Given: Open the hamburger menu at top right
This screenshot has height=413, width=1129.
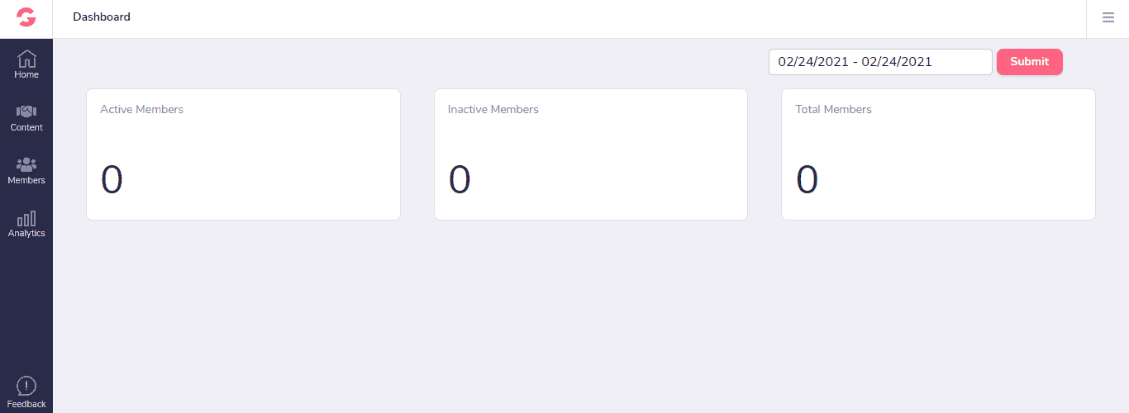Looking at the screenshot, I should pyautogui.click(x=1108, y=17).
